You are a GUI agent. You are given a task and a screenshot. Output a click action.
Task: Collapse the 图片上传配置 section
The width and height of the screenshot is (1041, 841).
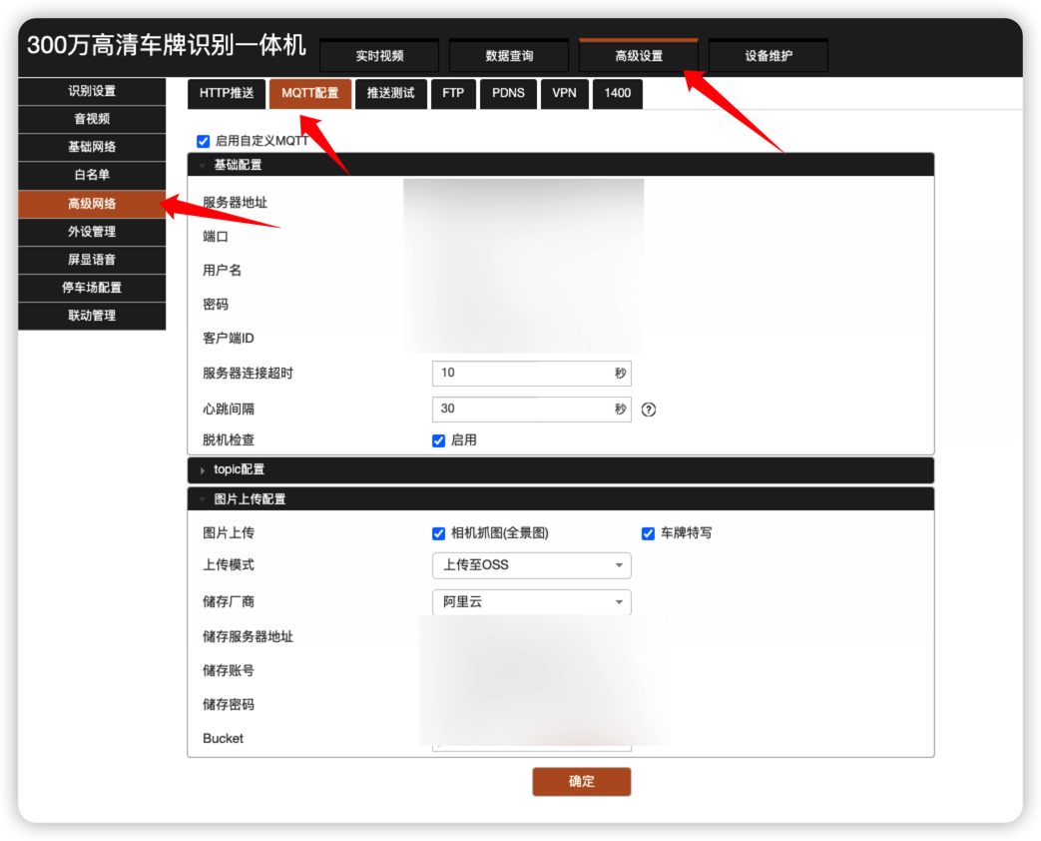(250, 499)
